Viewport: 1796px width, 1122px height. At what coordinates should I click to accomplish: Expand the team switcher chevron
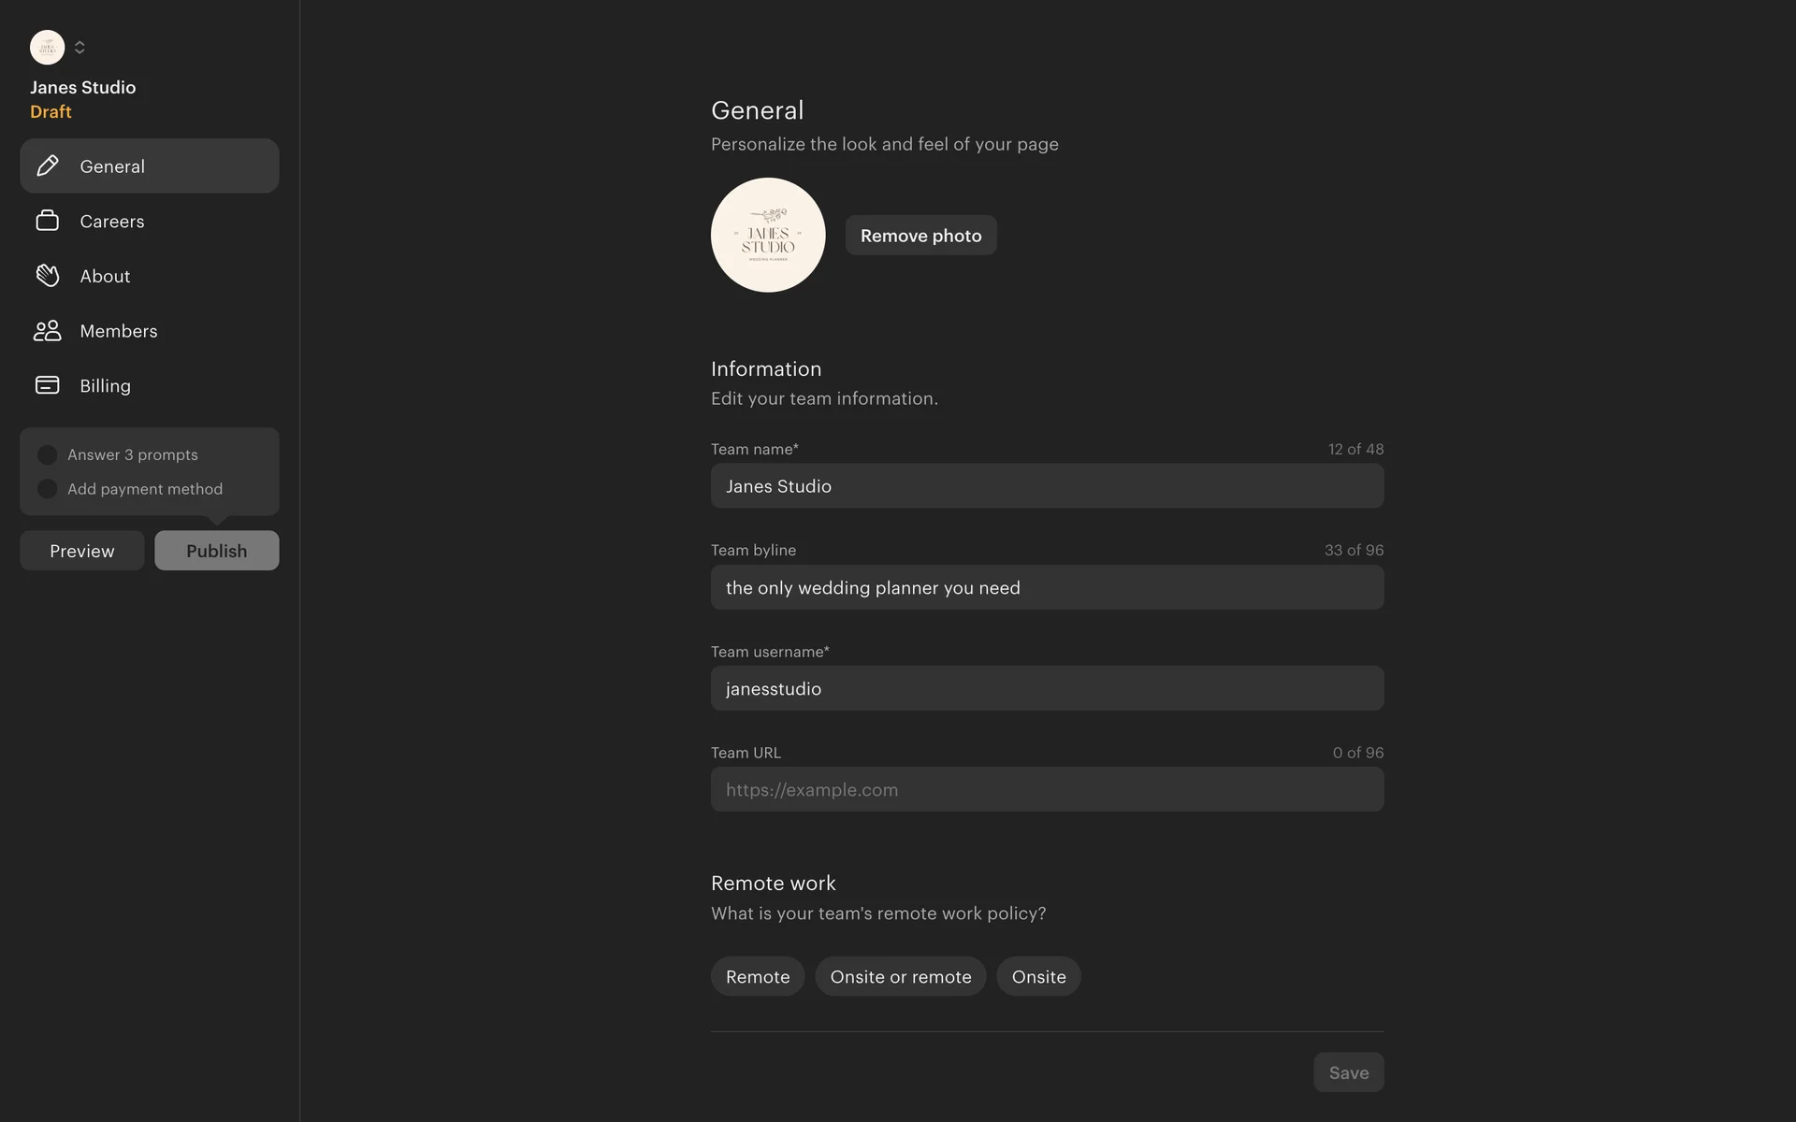[80, 47]
